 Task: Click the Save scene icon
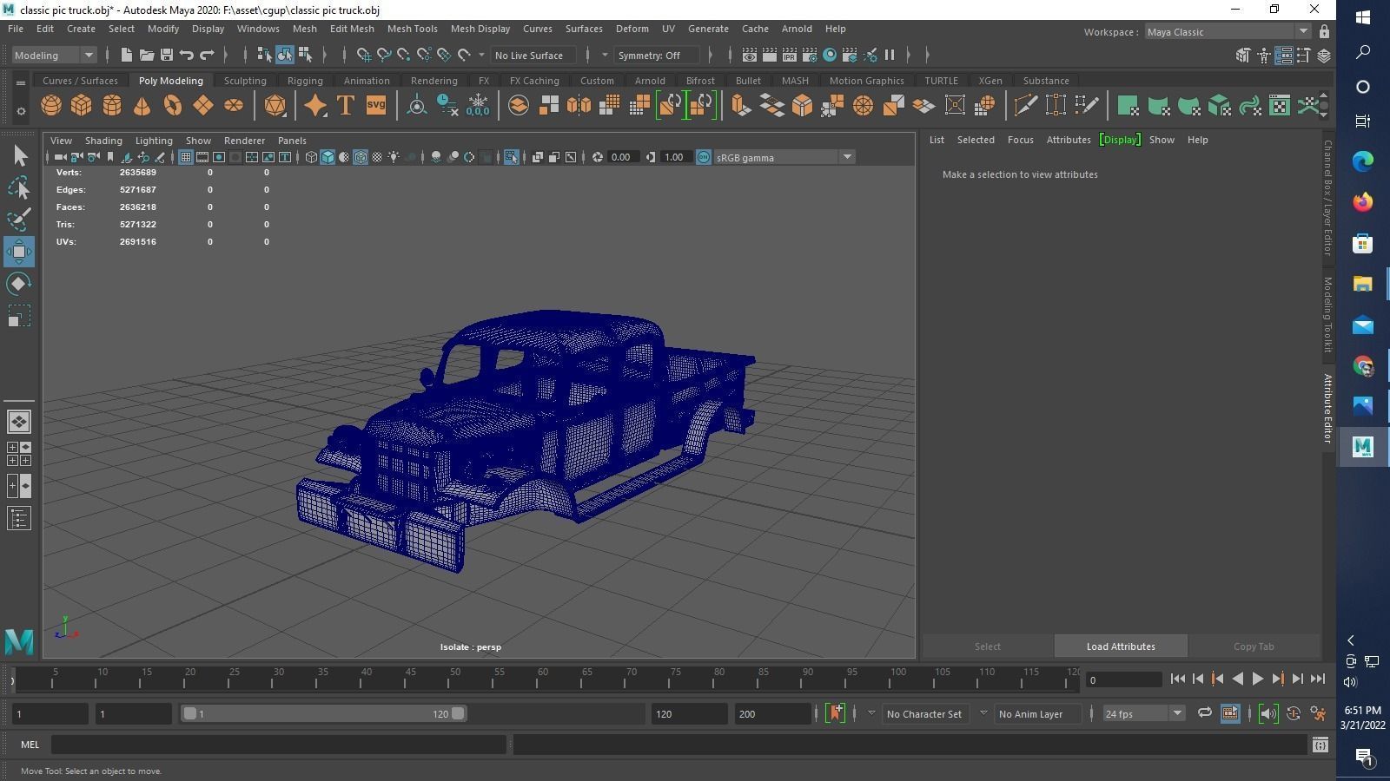point(166,55)
